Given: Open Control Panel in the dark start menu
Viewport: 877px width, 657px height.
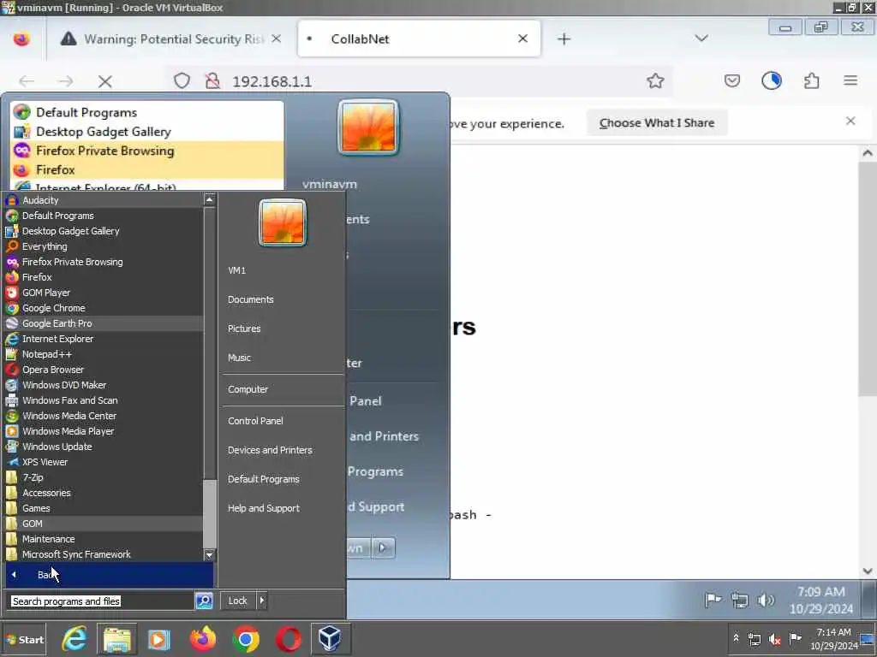Looking at the screenshot, I should [255, 421].
